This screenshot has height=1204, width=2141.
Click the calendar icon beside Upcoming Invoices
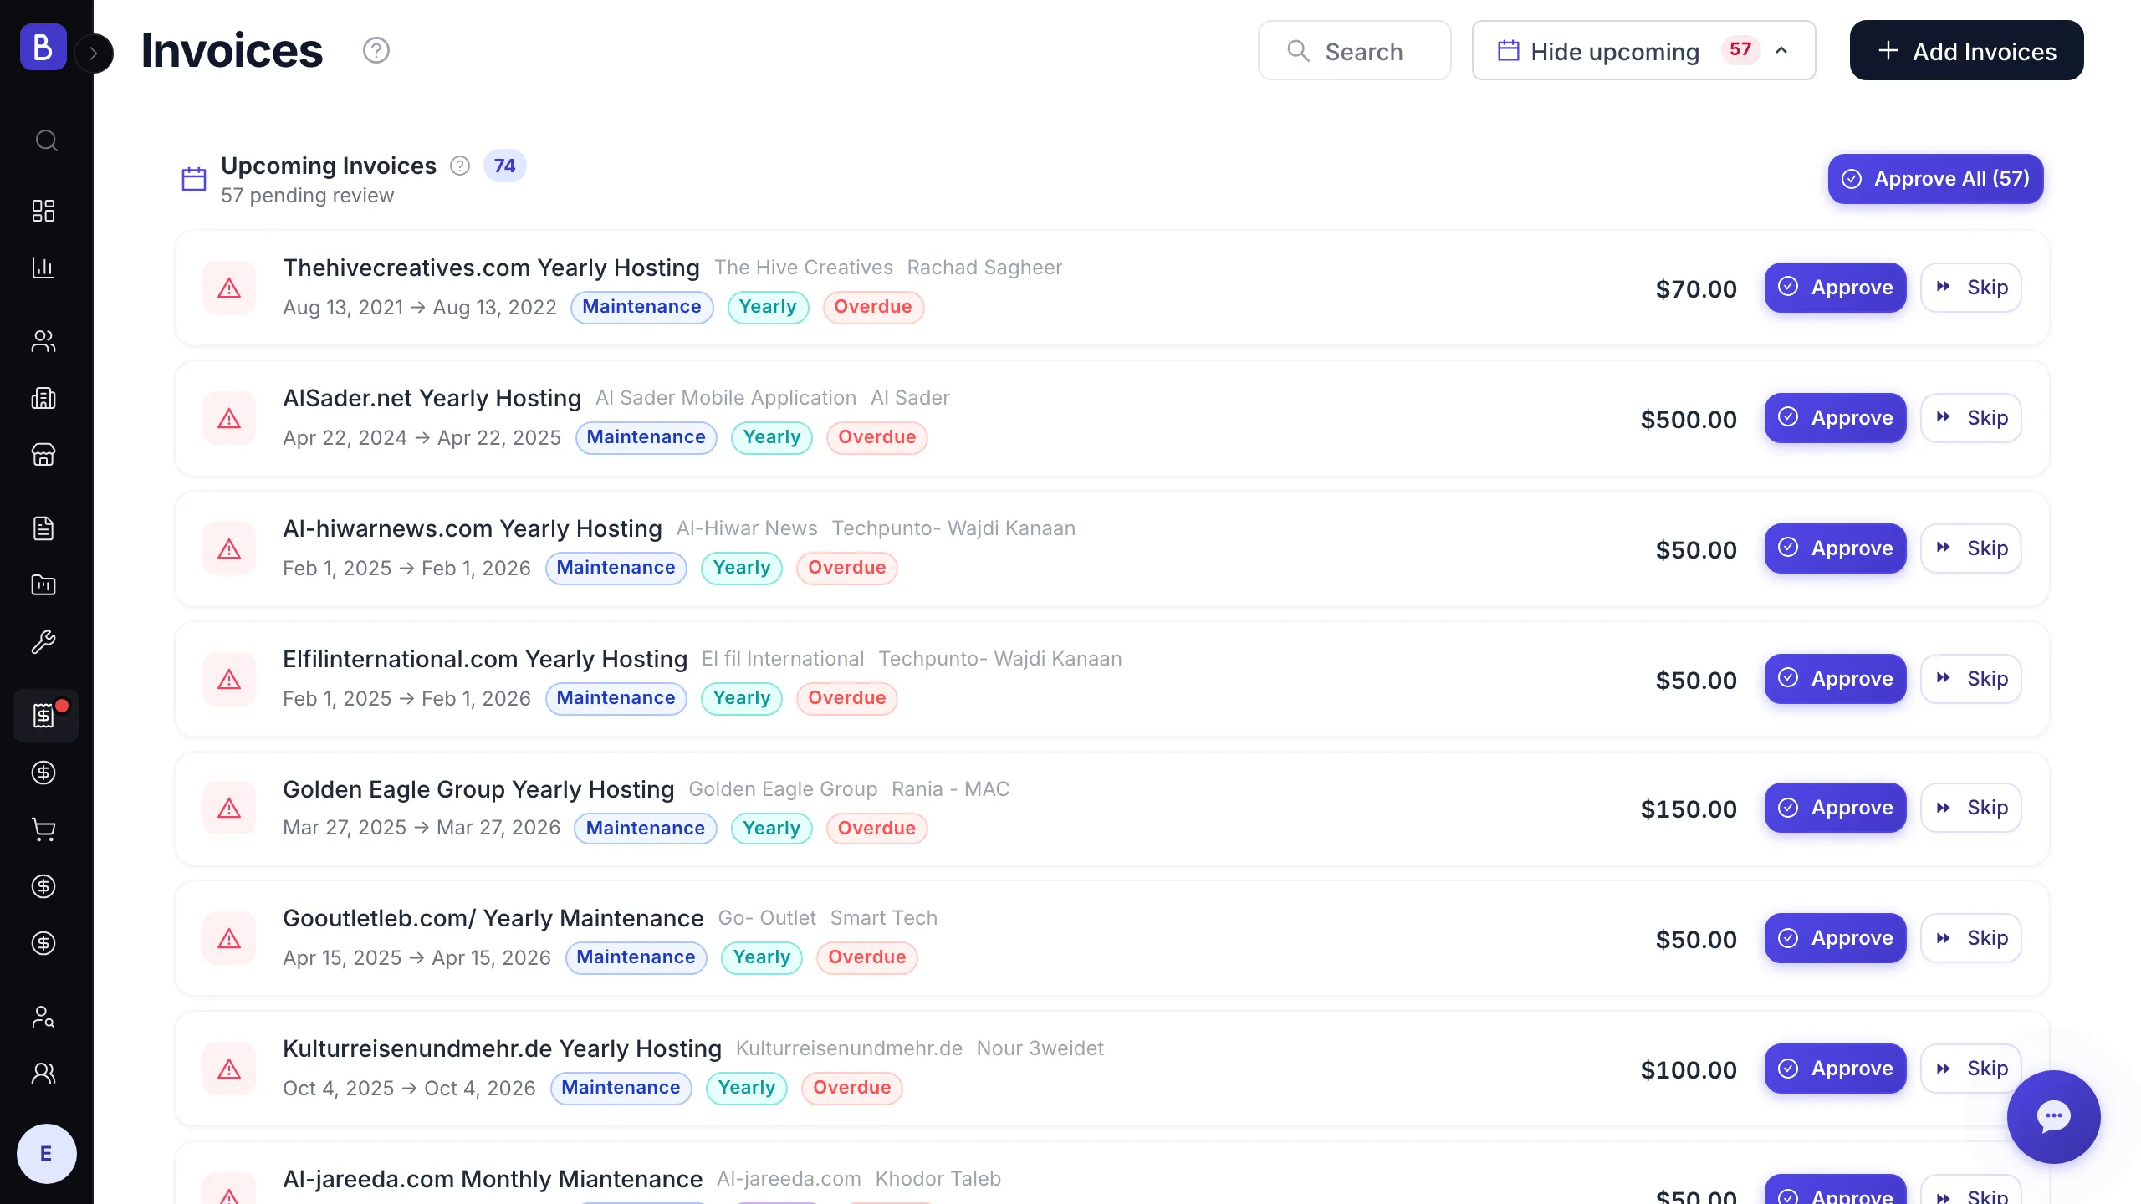(194, 179)
